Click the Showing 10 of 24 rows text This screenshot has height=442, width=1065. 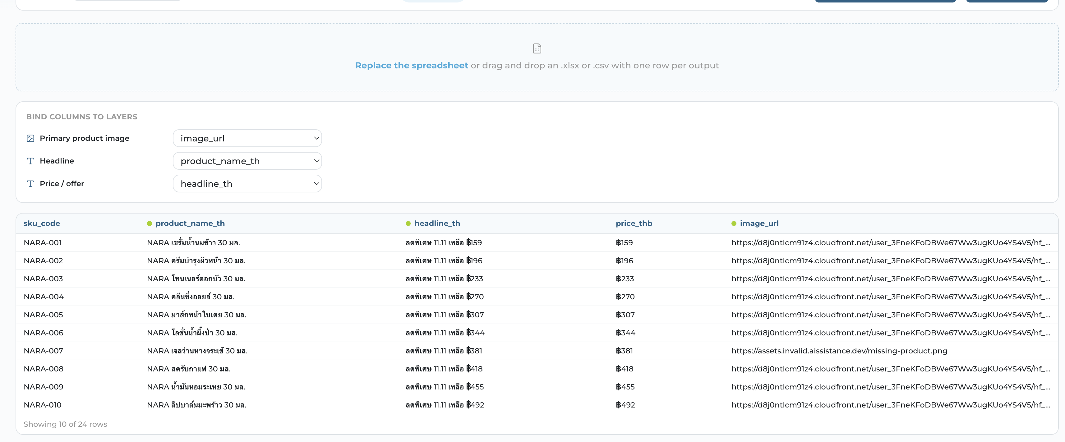(65, 424)
